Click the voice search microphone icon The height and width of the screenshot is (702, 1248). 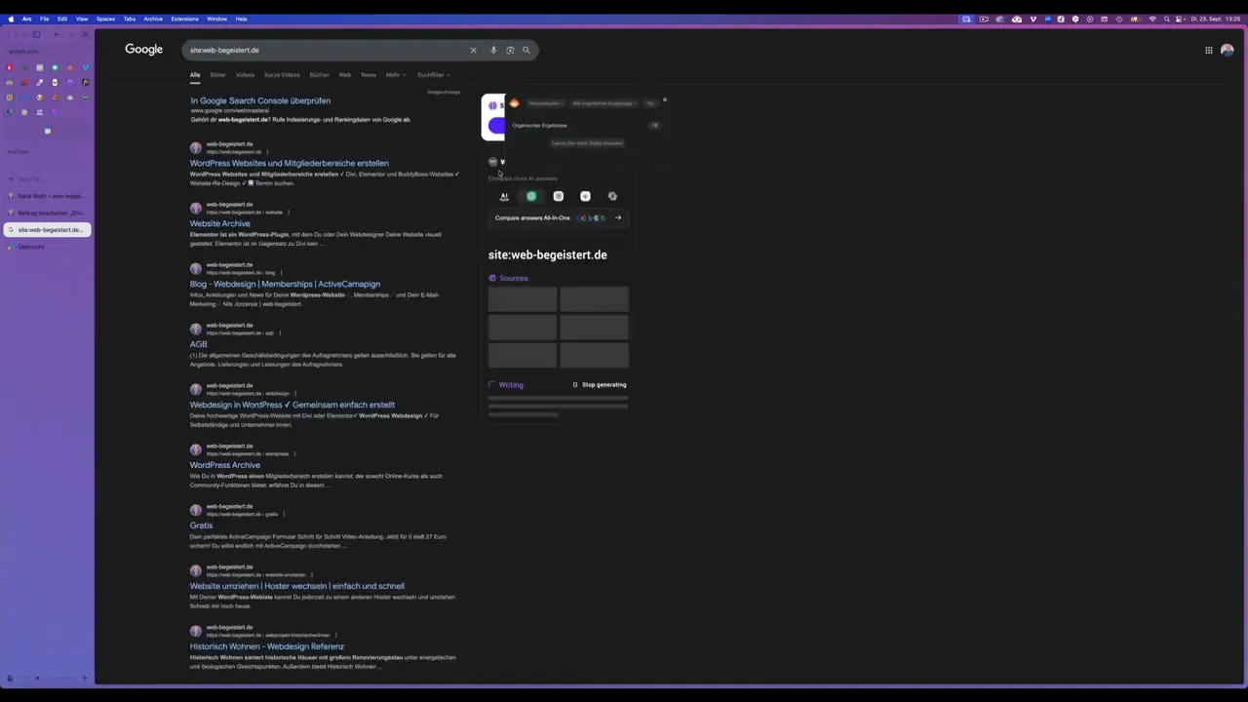pyautogui.click(x=493, y=50)
